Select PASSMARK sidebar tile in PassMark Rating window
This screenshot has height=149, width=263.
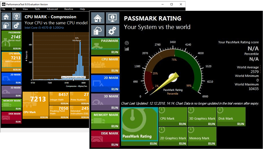(x=105, y=46)
